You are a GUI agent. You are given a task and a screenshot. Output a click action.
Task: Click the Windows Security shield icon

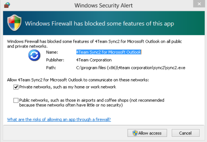point(14,23)
